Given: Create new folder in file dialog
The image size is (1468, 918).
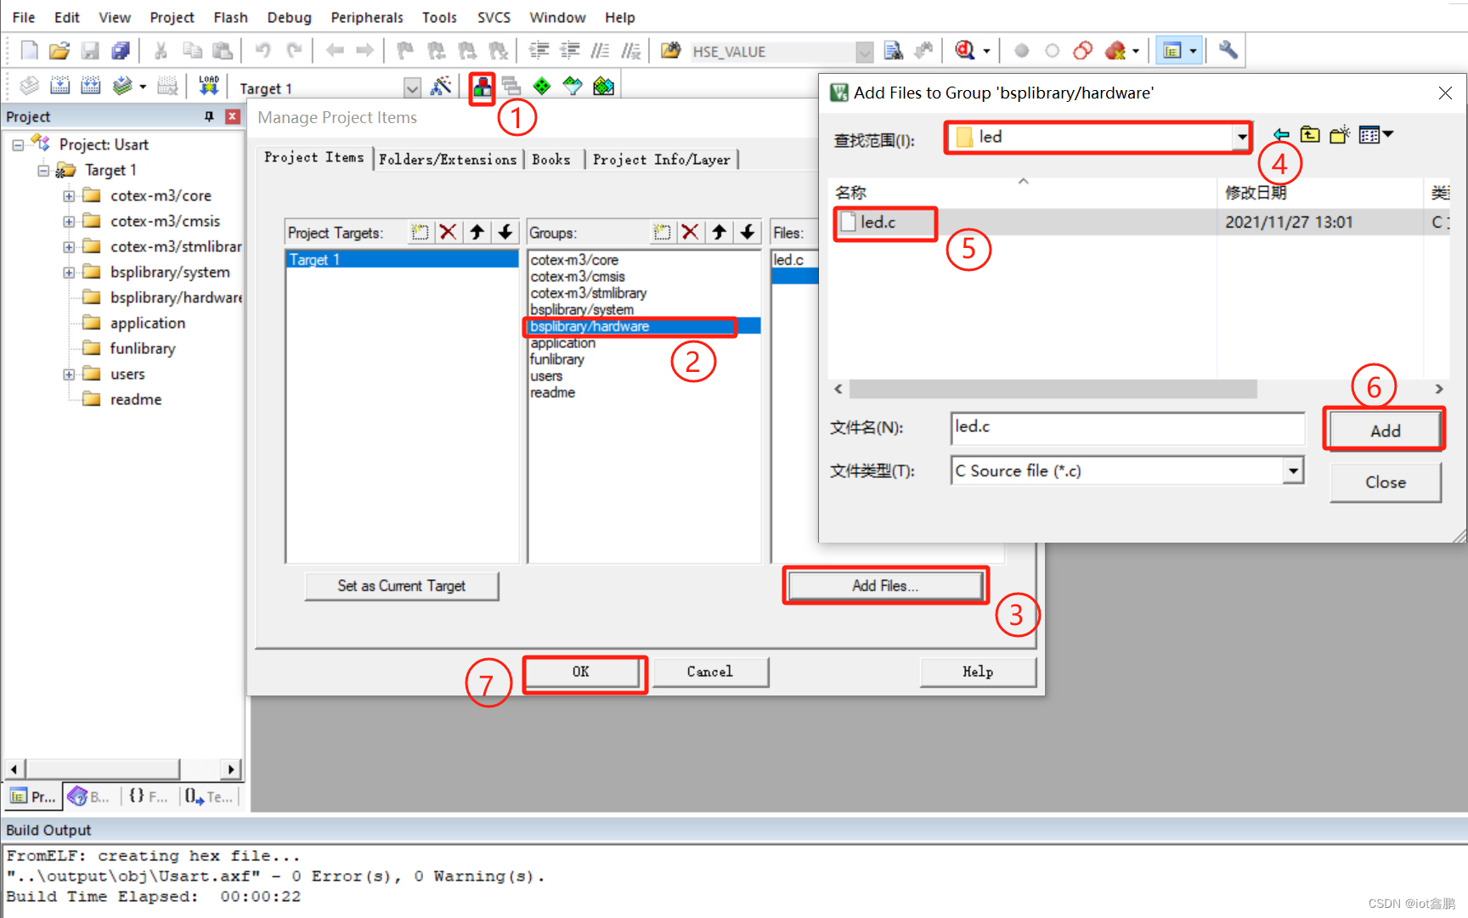Looking at the screenshot, I should pyautogui.click(x=1339, y=135).
